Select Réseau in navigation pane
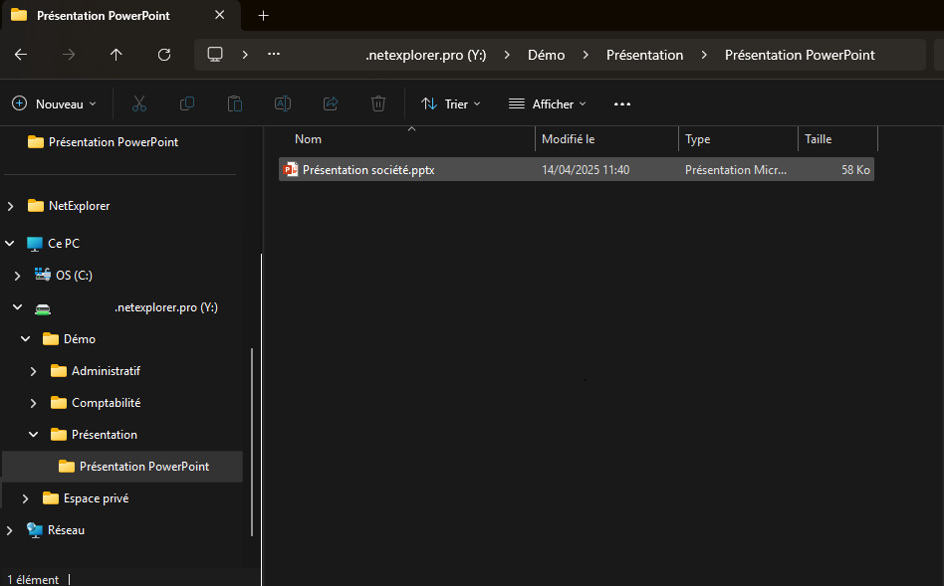This screenshot has width=944, height=586. (56, 530)
